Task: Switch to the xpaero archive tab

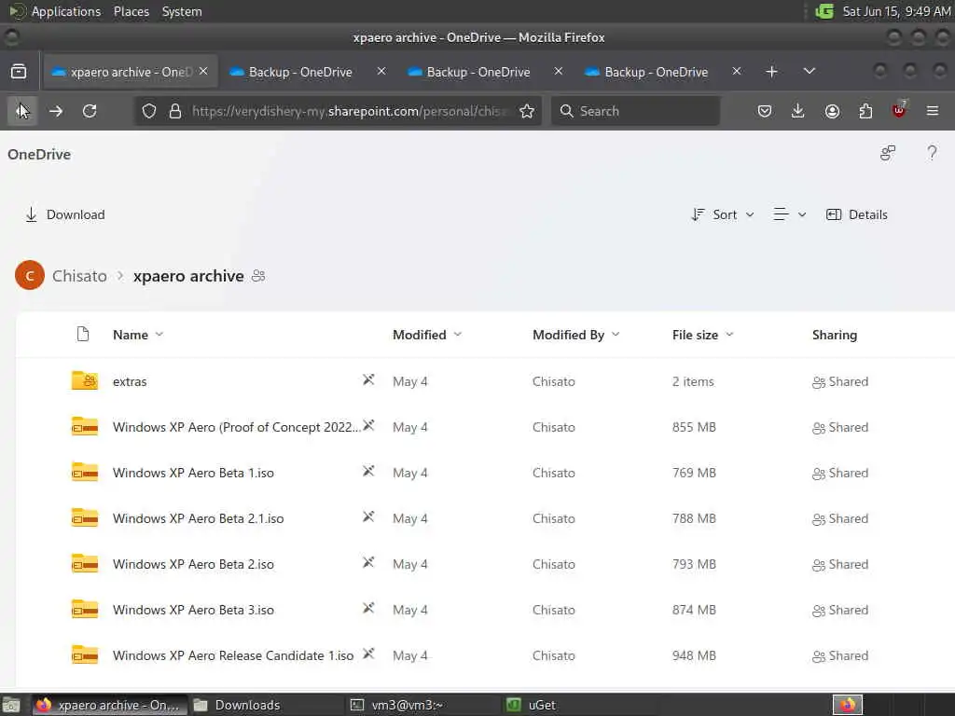Action: (129, 72)
